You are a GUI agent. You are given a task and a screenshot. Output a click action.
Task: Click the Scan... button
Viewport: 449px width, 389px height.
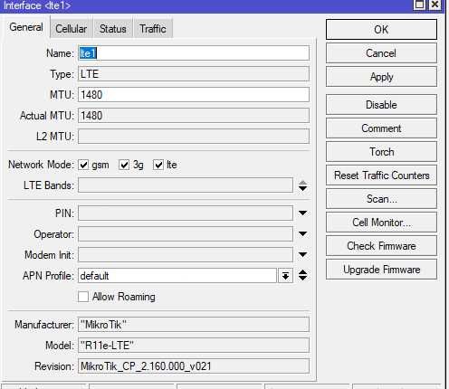tap(381, 199)
